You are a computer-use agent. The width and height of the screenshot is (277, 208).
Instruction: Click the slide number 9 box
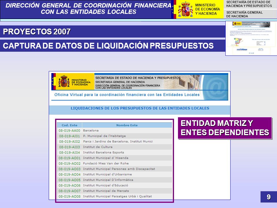pos(269,197)
